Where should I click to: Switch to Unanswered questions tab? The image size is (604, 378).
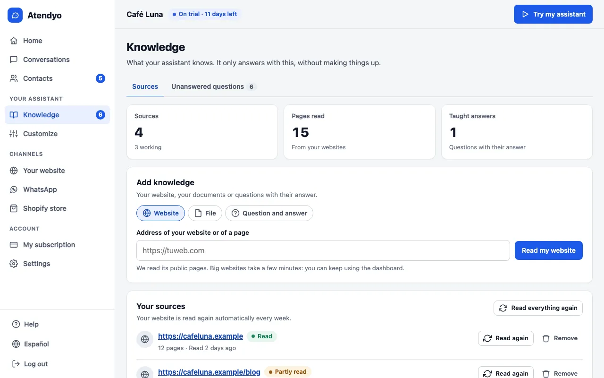213,86
